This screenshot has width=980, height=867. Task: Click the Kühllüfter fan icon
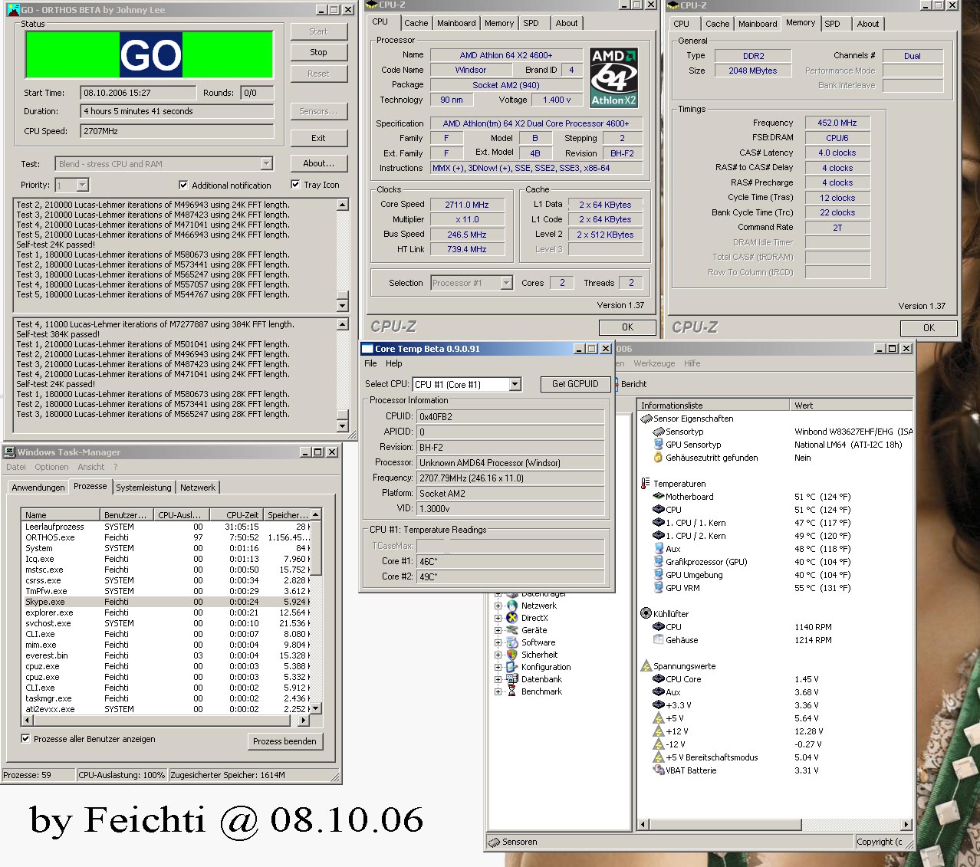[x=645, y=613]
